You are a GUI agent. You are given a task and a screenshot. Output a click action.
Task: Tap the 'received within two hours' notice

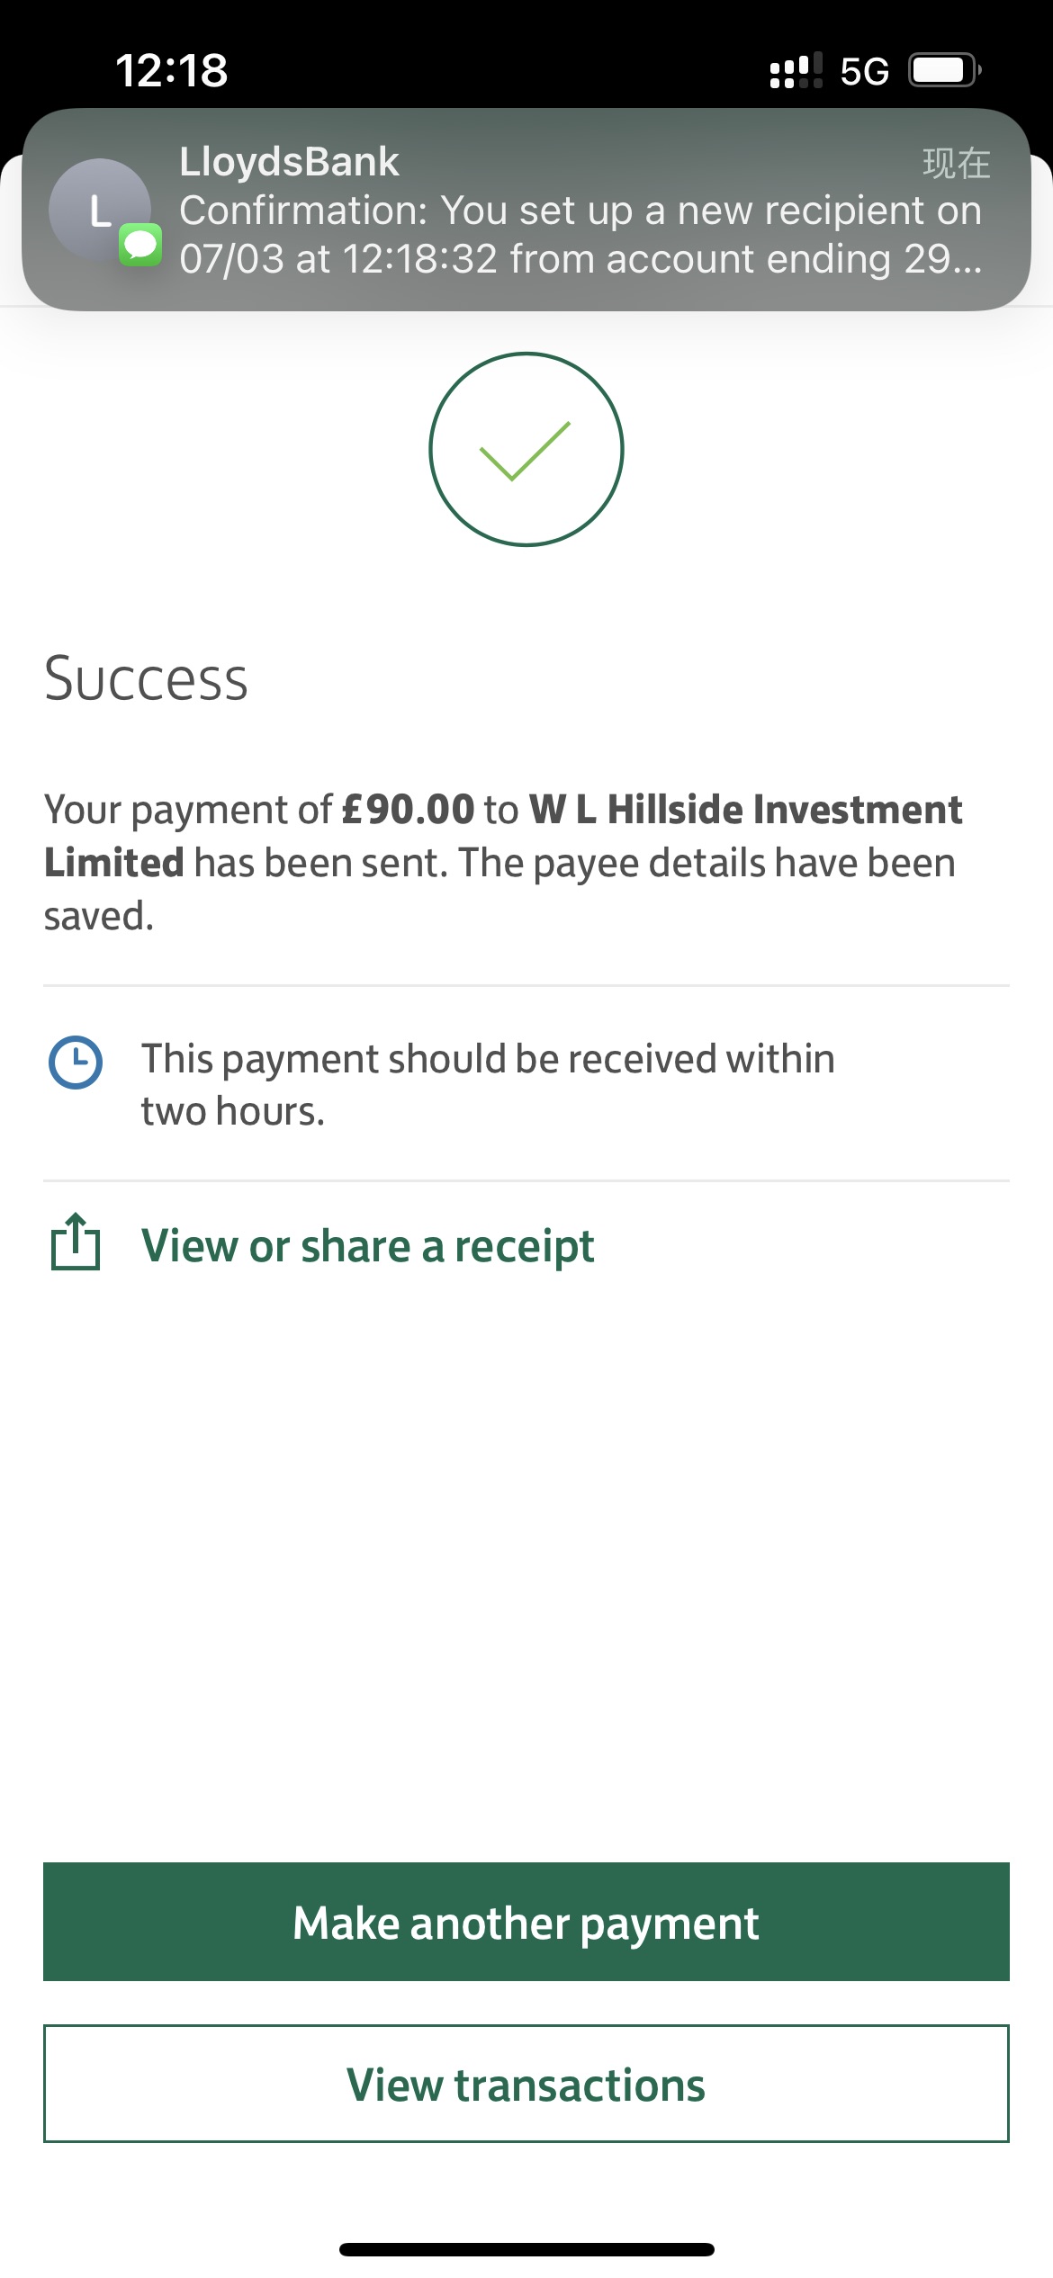pos(488,1084)
